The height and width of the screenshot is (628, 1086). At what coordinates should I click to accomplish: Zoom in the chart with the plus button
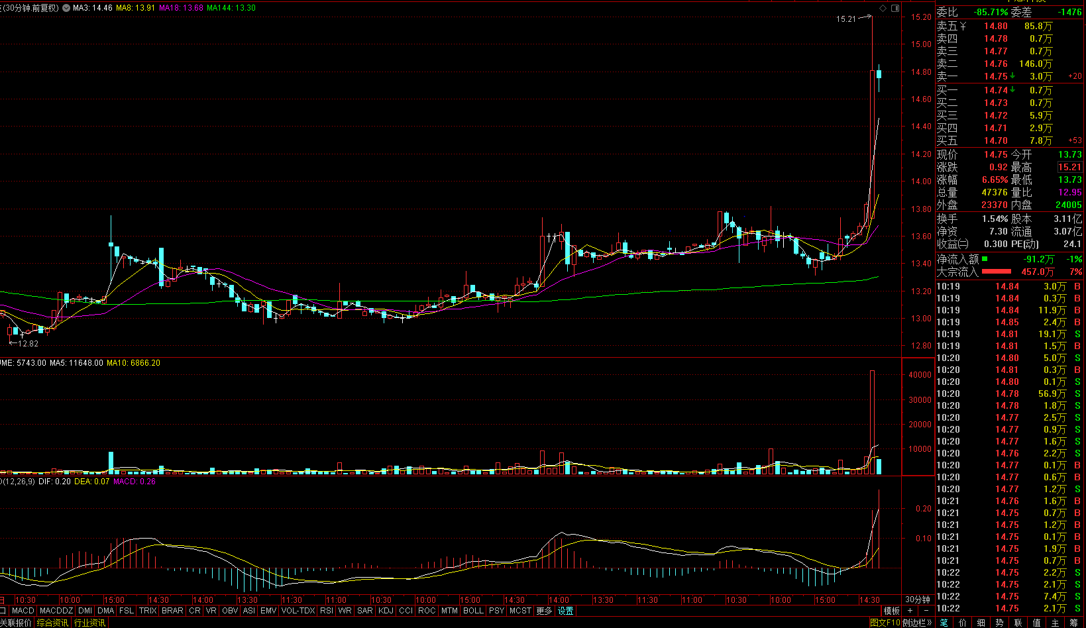[x=910, y=611]
